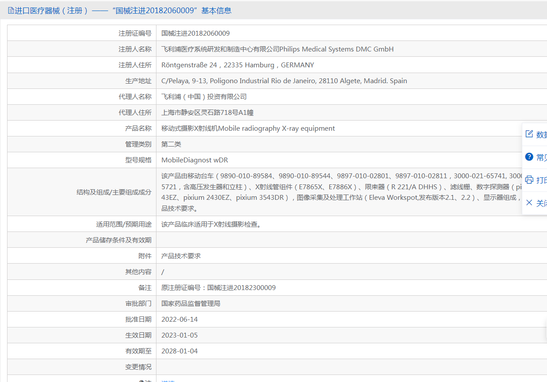Click the 注册证编号 row label
Image resolution: width=547 pixels, height=382 pixels.
[x=135, y=33]
